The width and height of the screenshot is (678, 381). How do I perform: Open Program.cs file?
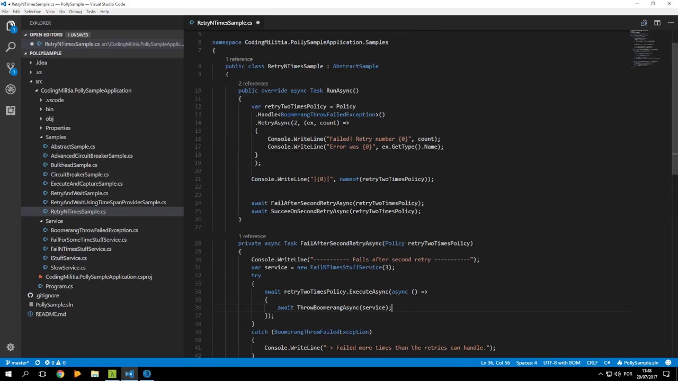point(59,286)
